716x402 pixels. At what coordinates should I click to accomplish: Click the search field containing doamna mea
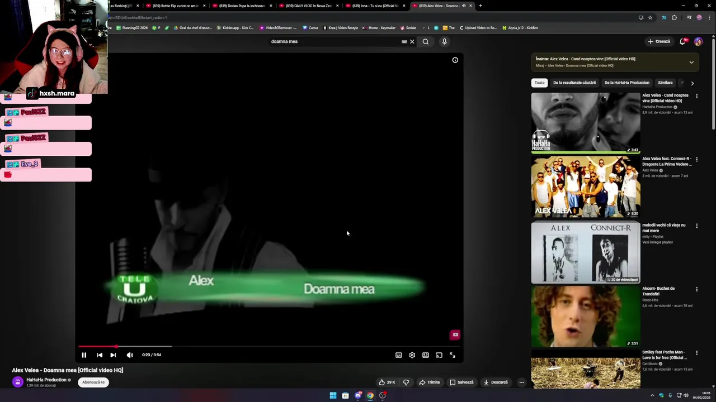point(336,41)
